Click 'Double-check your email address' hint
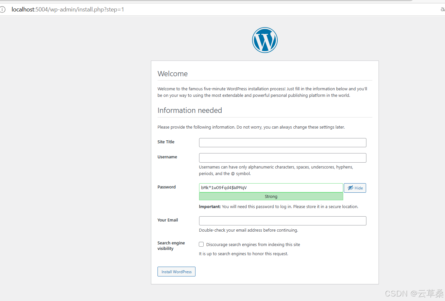The height and width of the screenshot is (301, 445). pos(249,230)
